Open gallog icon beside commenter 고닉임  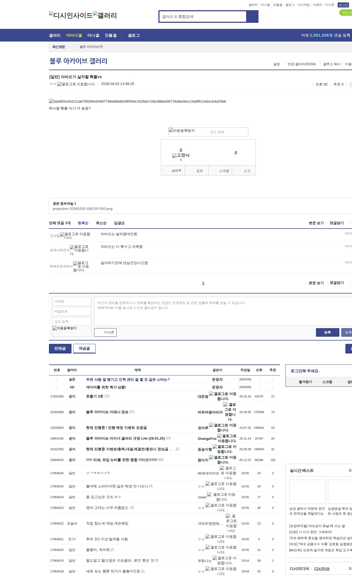[x=62, y=234]
